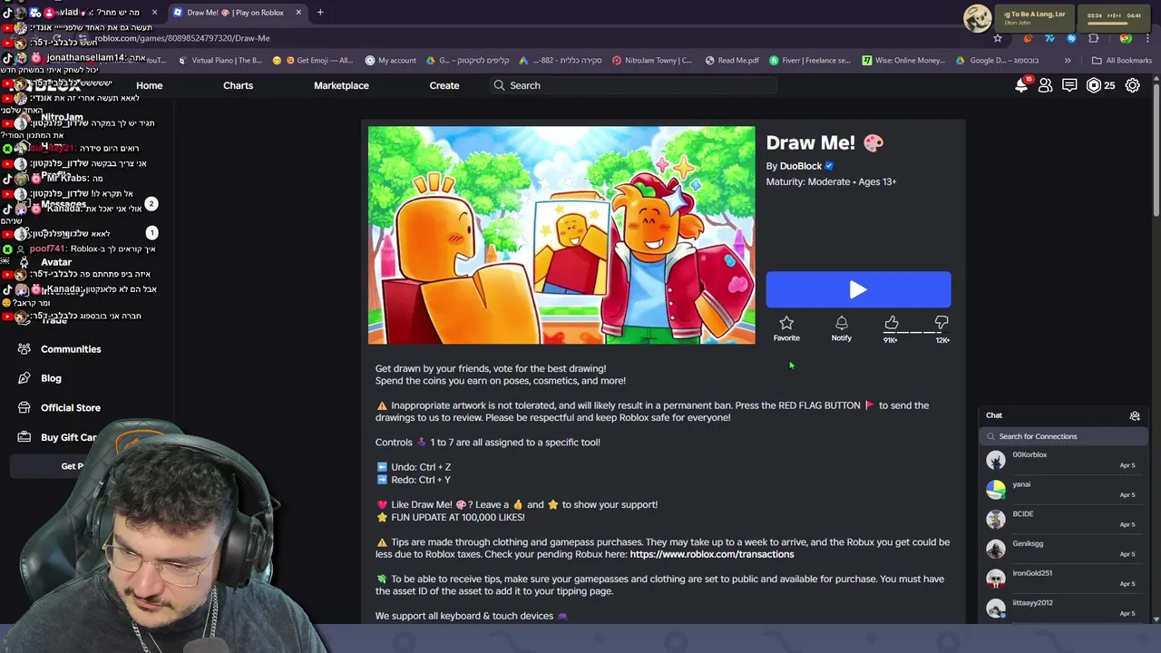Visit the DuoBlock creator page
The height and width of the screenshot is (653, 1161).
tap(800, 166)
